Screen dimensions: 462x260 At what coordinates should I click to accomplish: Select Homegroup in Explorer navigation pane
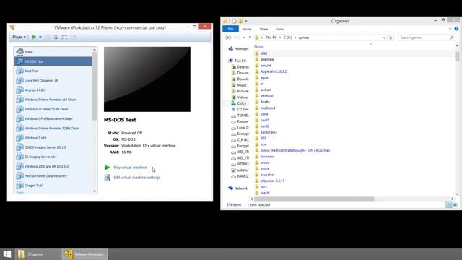(238, 49)
